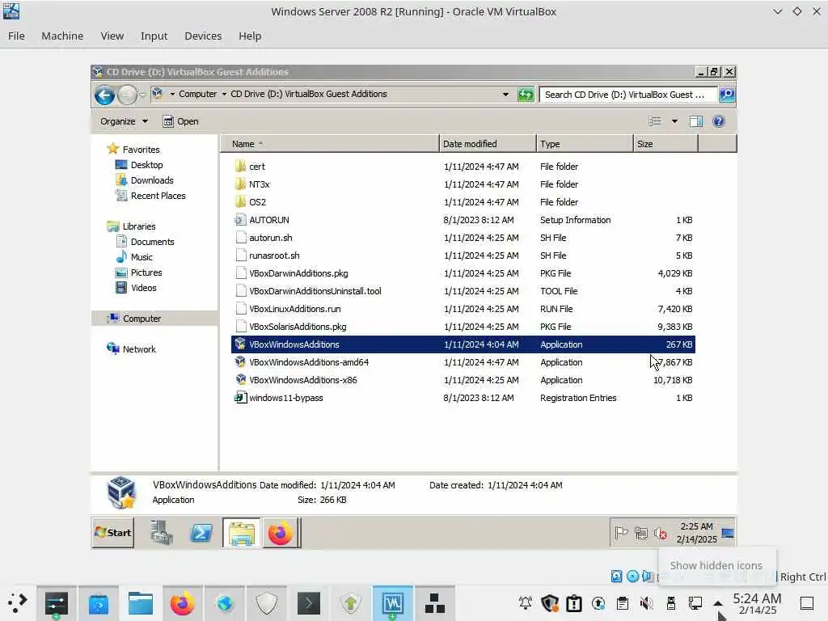
Task: Open the VirtualBox Input menu
Action: 154,36
